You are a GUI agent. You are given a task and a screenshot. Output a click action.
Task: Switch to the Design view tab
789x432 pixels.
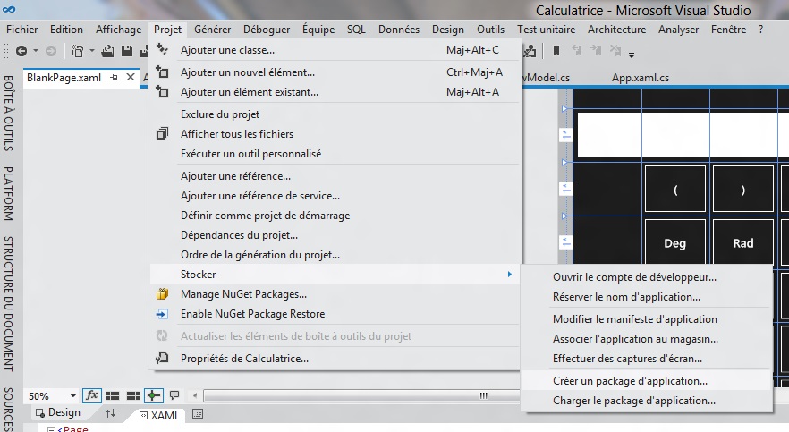pos(58,413)
